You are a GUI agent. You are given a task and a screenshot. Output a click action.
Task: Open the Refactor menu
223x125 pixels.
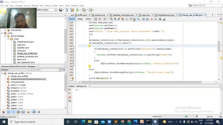(35, 6)
